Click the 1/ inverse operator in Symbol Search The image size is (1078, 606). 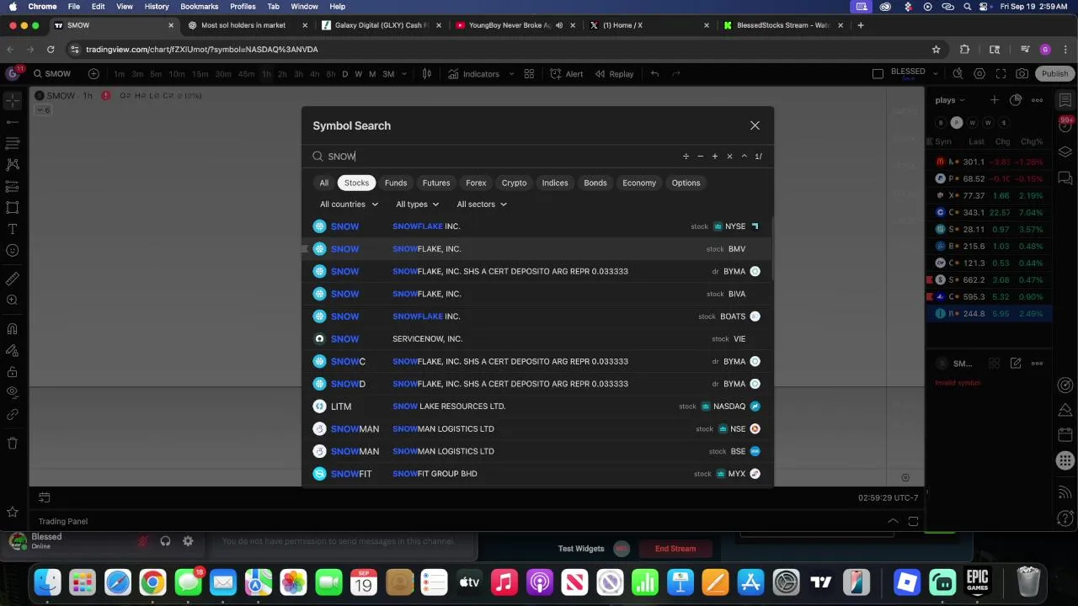(759, 157)
